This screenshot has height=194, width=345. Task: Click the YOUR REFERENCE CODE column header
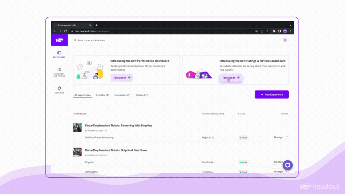(213, 114)
